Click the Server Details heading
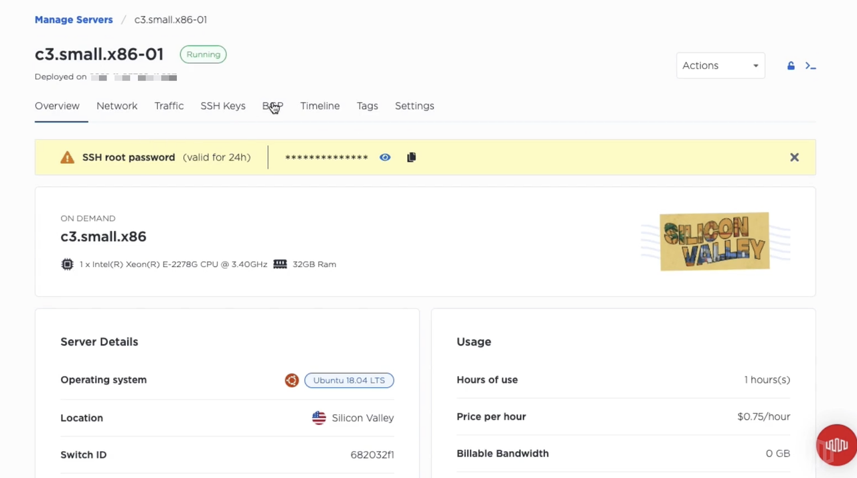The height and width of the screenshot is (478, 857). click(x=99, y=341)
